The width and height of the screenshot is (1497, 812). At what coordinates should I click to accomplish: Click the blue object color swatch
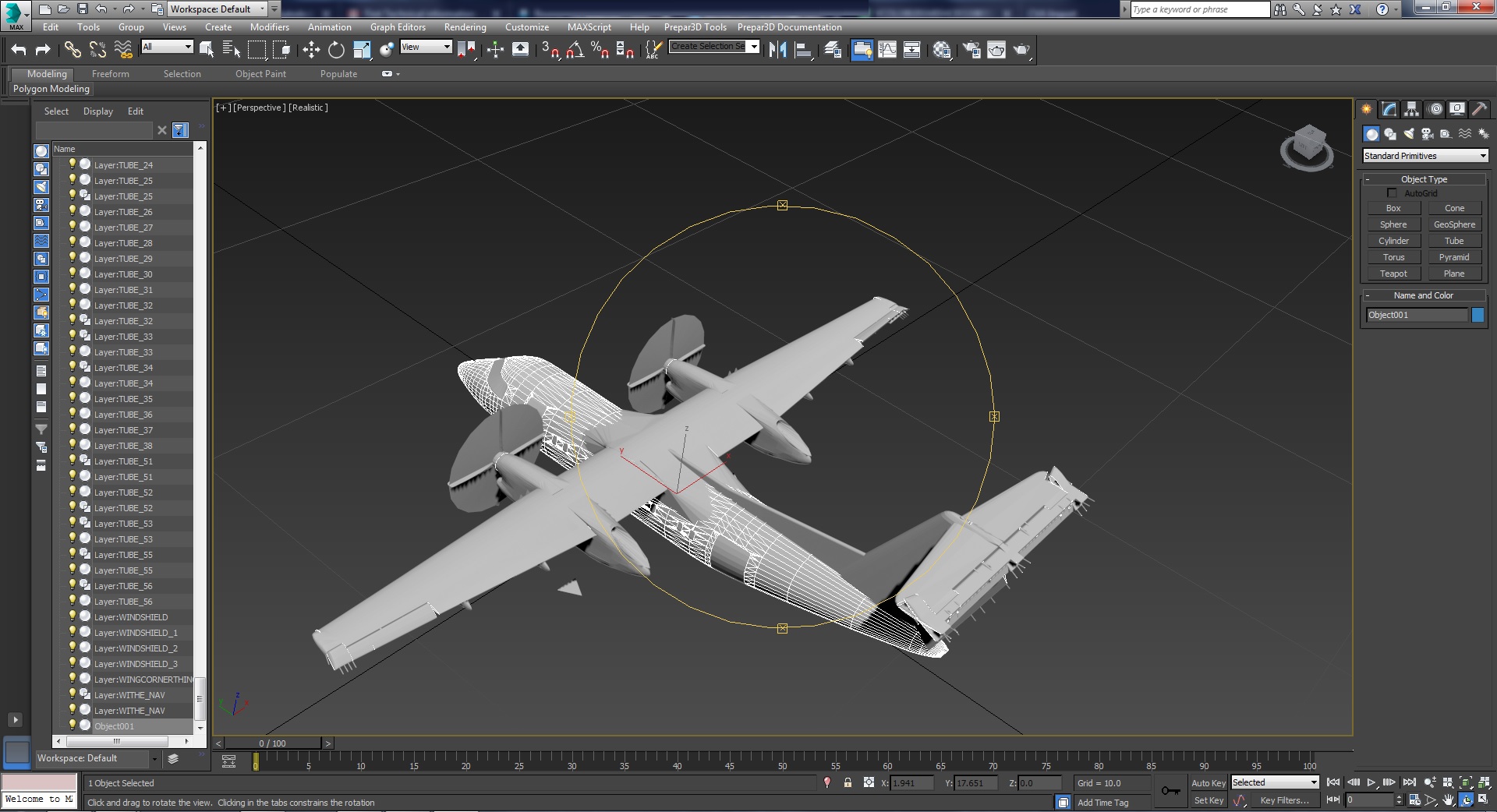(x=1478, y=315)
